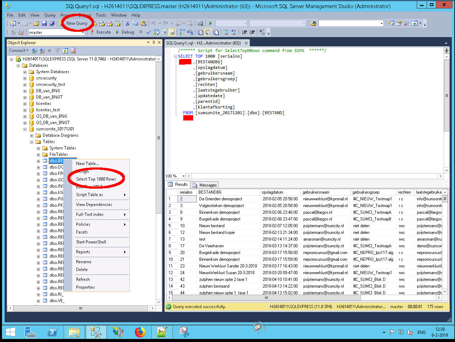Image resolution: width=455 pixels, height=342 pixels.
Task: Click the Parse checkmark icon
Action: (x=149, y=32)
